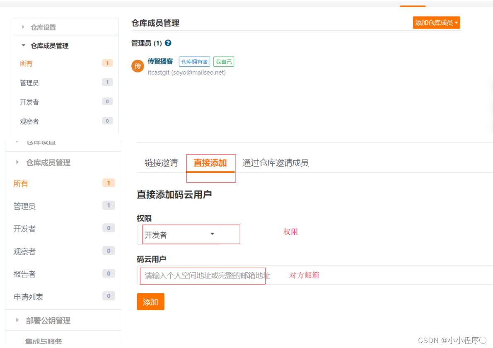The image size is (493, 348).
Task: Click the 集成与服务 sidebar item
Action: click(43, 341)
